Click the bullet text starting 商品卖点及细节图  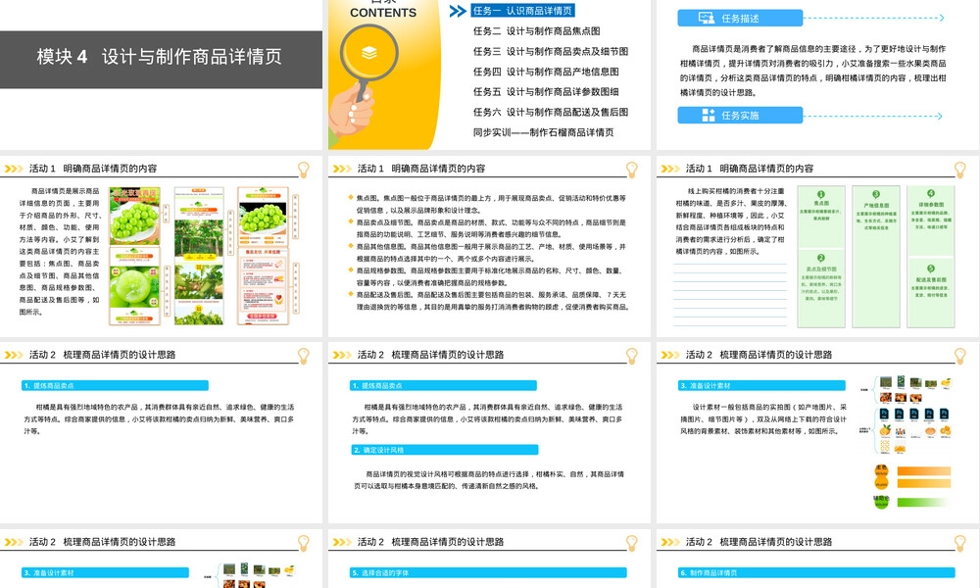point(491,228)
